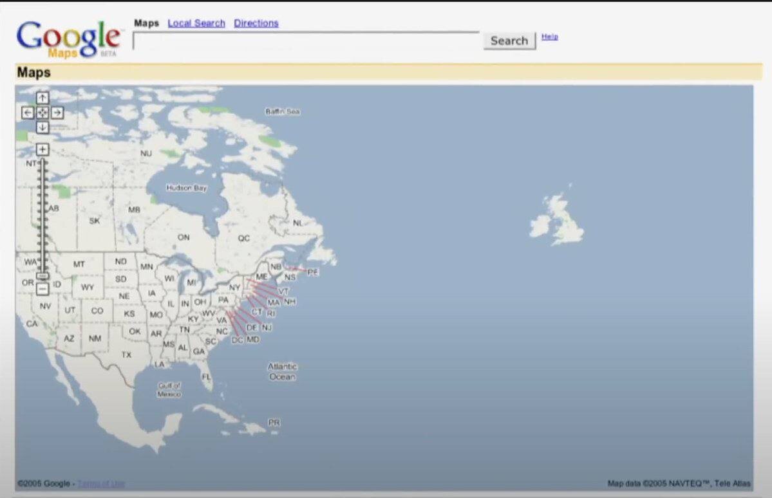Click the Google Maps logo
The image size is (772, 498).
coord(68,39)
